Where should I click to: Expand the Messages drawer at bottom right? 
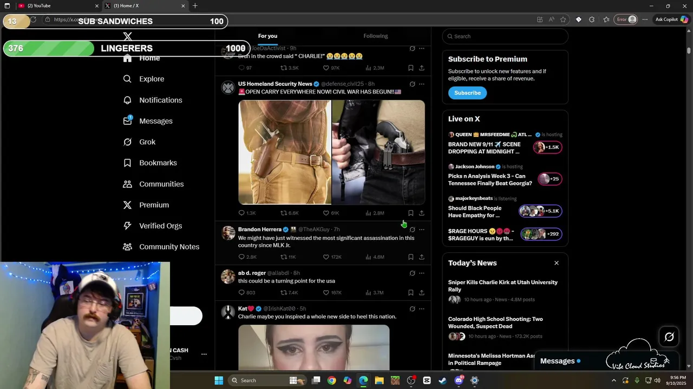[666, 361]
